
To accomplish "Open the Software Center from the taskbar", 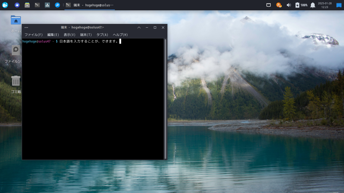I will 47,5.
